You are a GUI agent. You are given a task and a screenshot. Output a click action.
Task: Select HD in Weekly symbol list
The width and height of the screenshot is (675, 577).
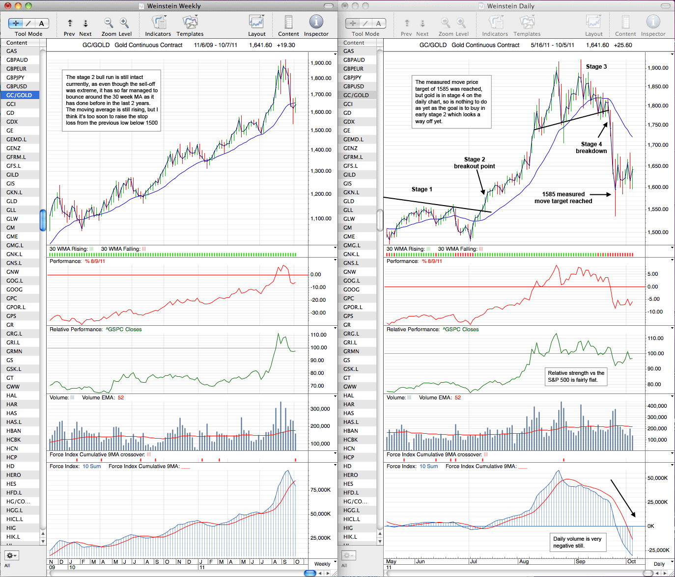[20, 466]
